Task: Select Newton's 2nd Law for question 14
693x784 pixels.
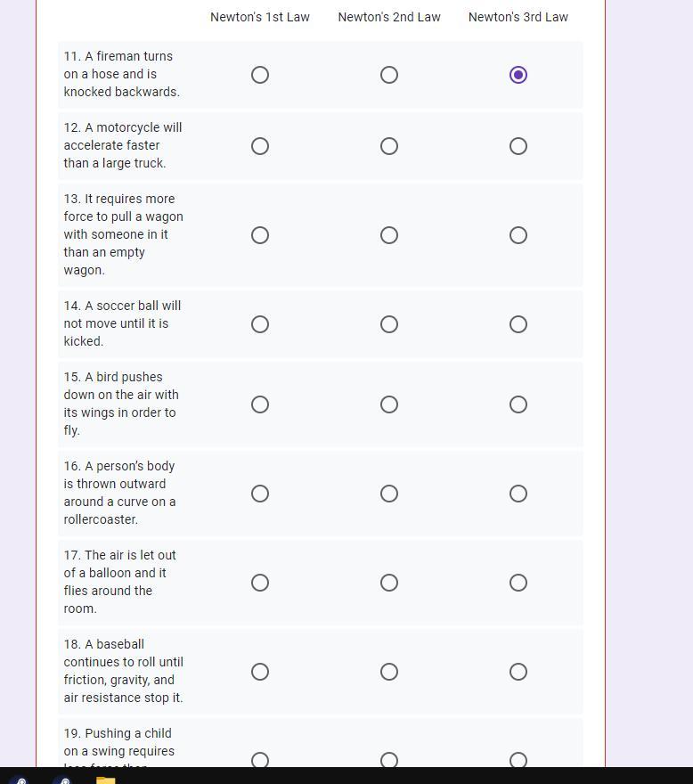Action: click(389, 324)
